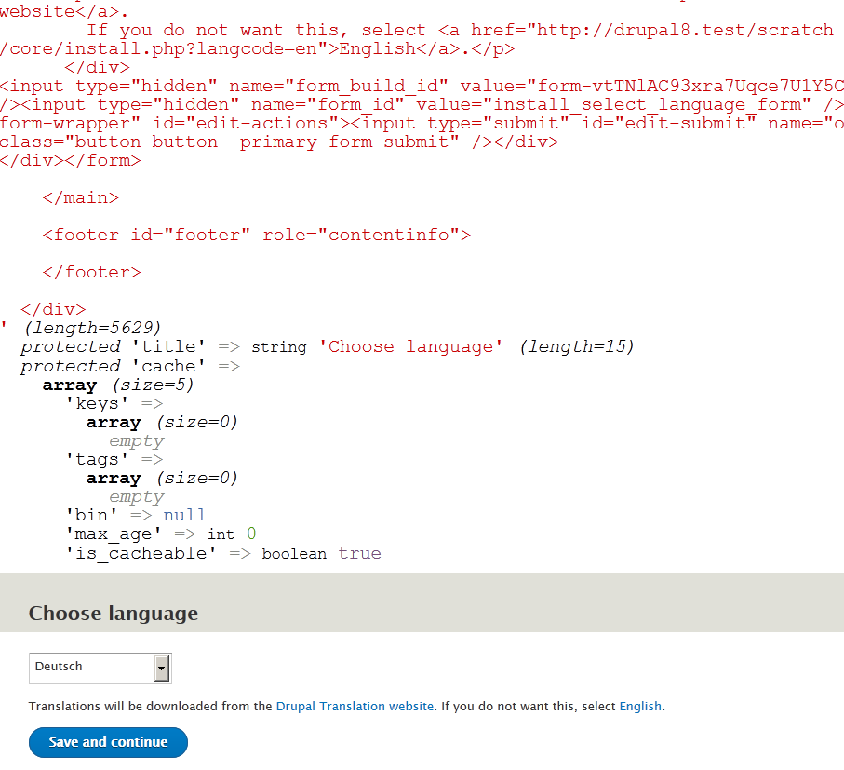Click the id="edit-actions" form-wrapper line
The height and width of the screenshot is (770, 844).
tap(422, 123)
